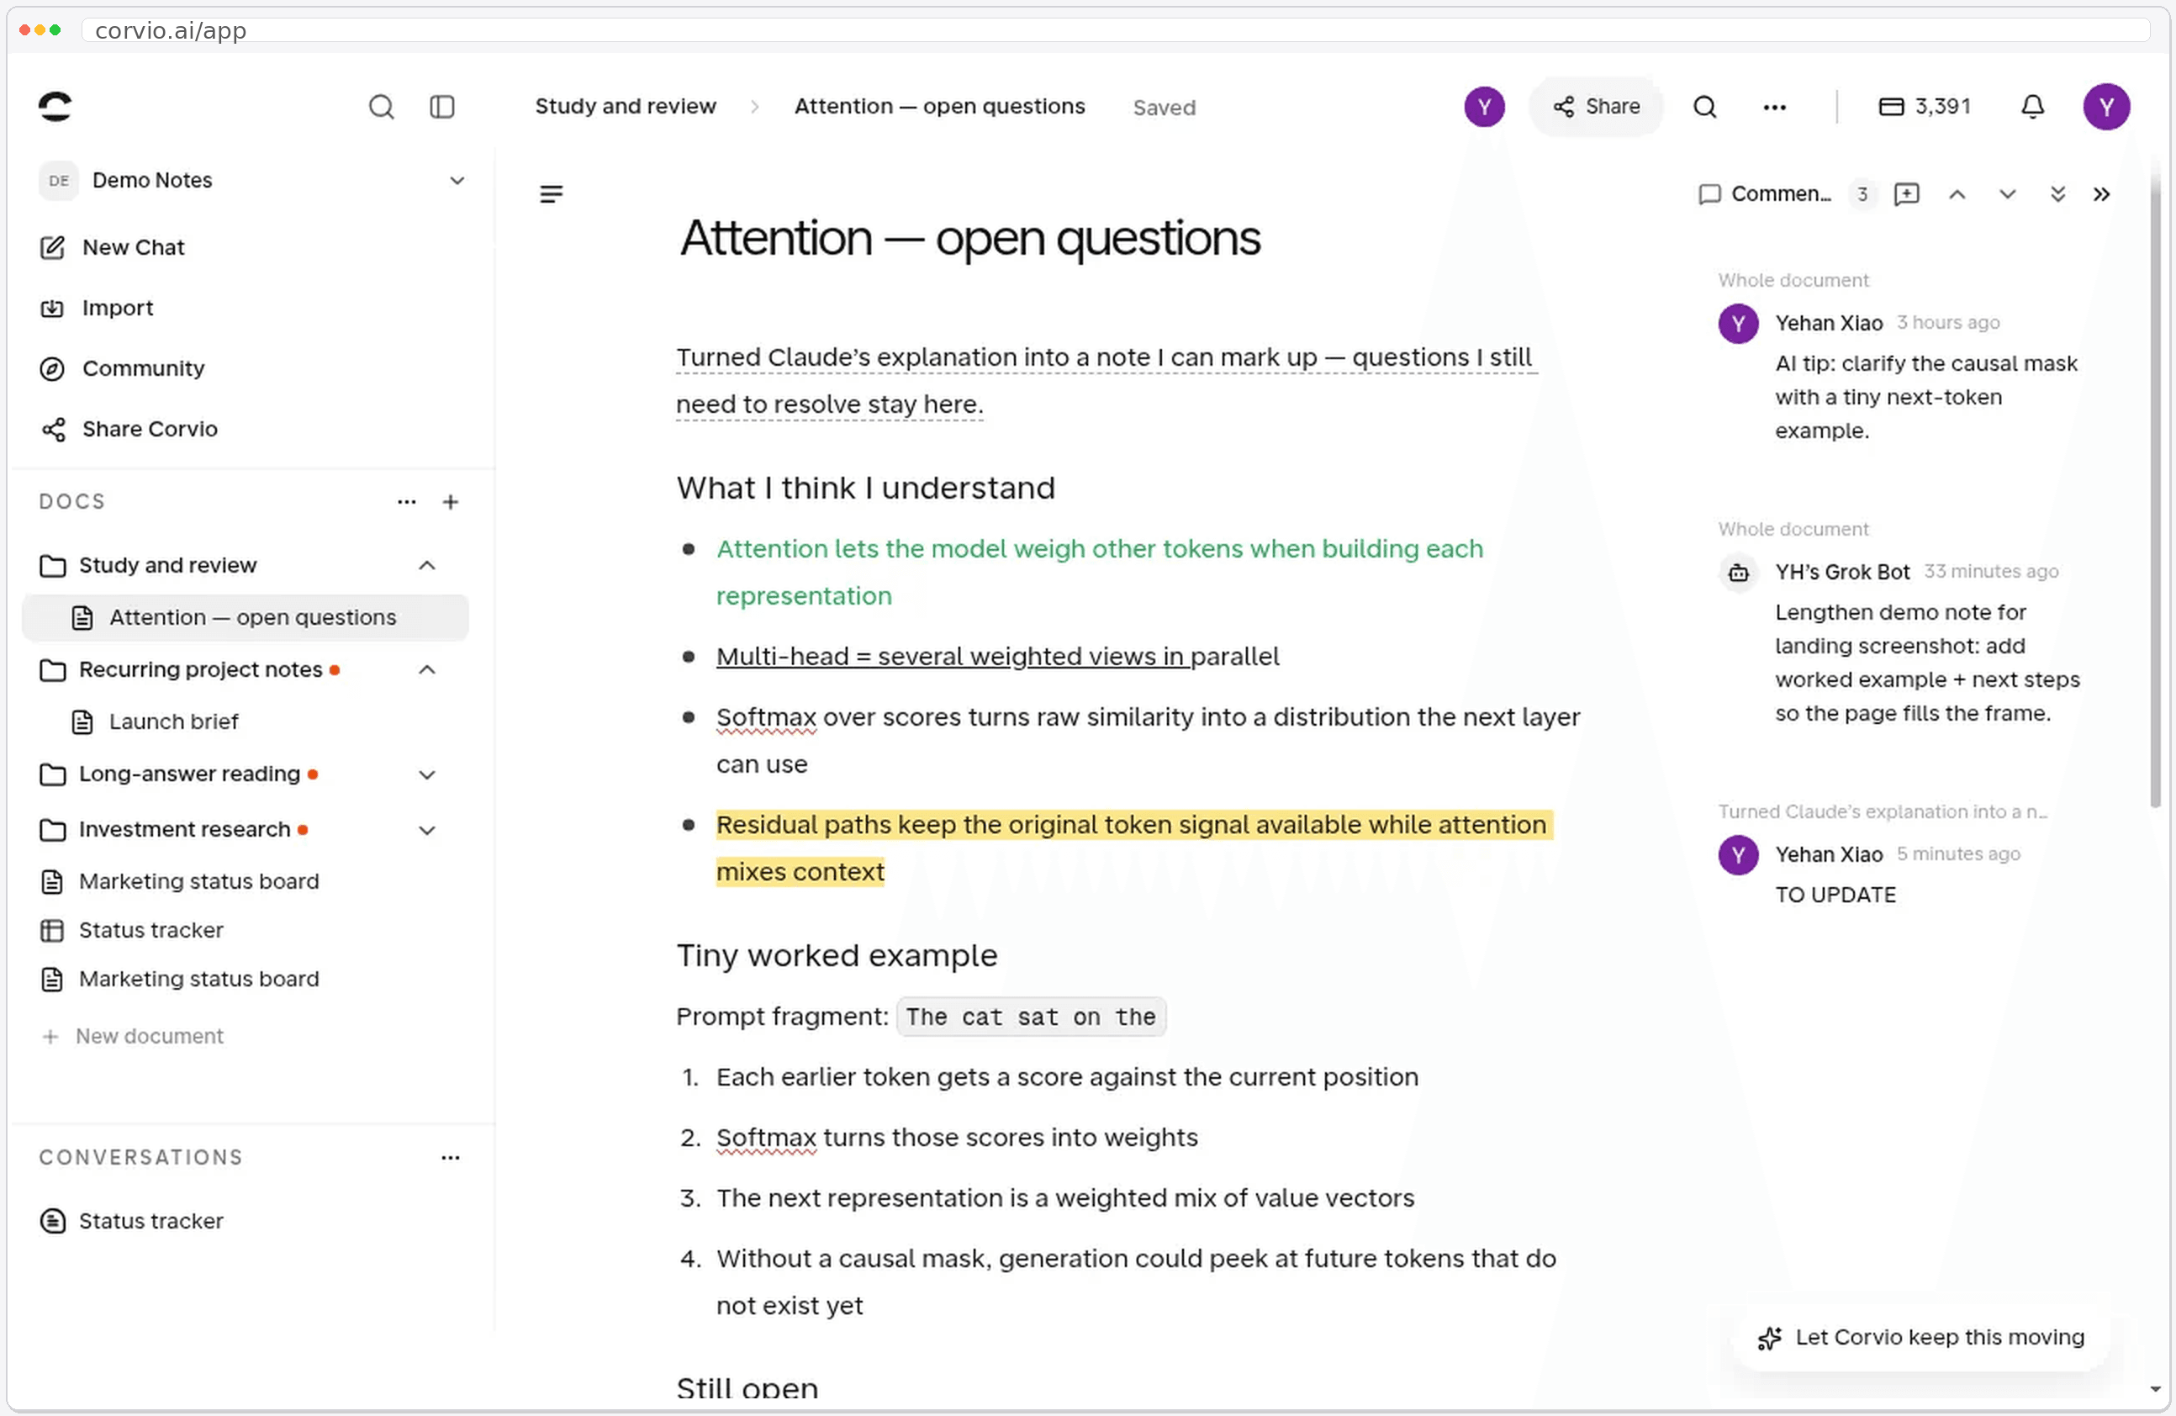Open sidebar search magnifier icon

point(381,107)
